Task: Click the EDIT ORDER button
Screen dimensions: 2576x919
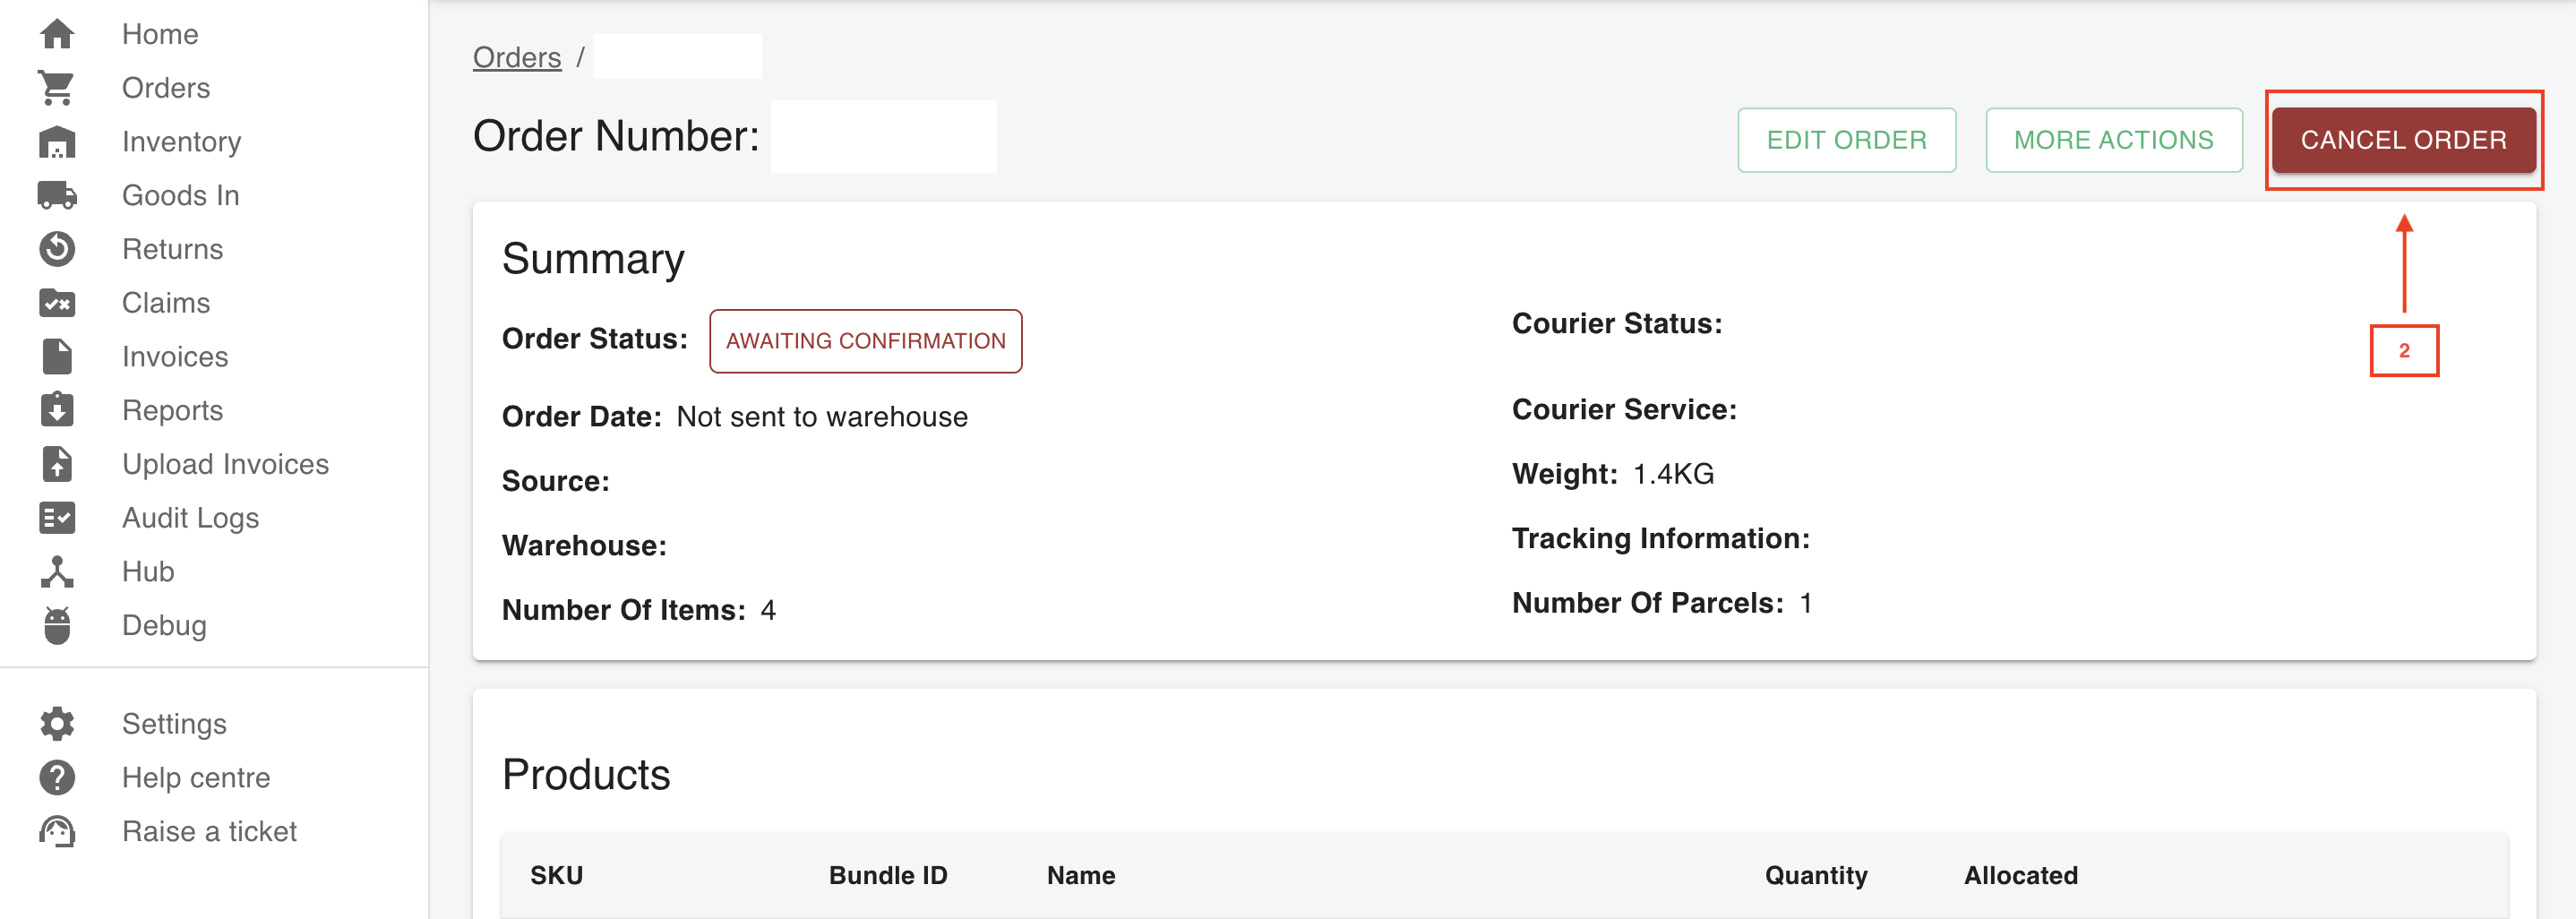Action: [x=1846, y=140]
